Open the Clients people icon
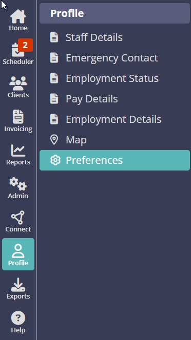191x340 pixels. click(x=18, y=83)
